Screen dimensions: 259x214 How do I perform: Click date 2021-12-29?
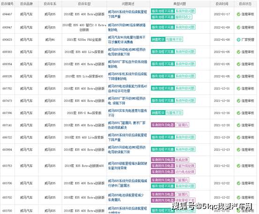[x=222, y=138]
